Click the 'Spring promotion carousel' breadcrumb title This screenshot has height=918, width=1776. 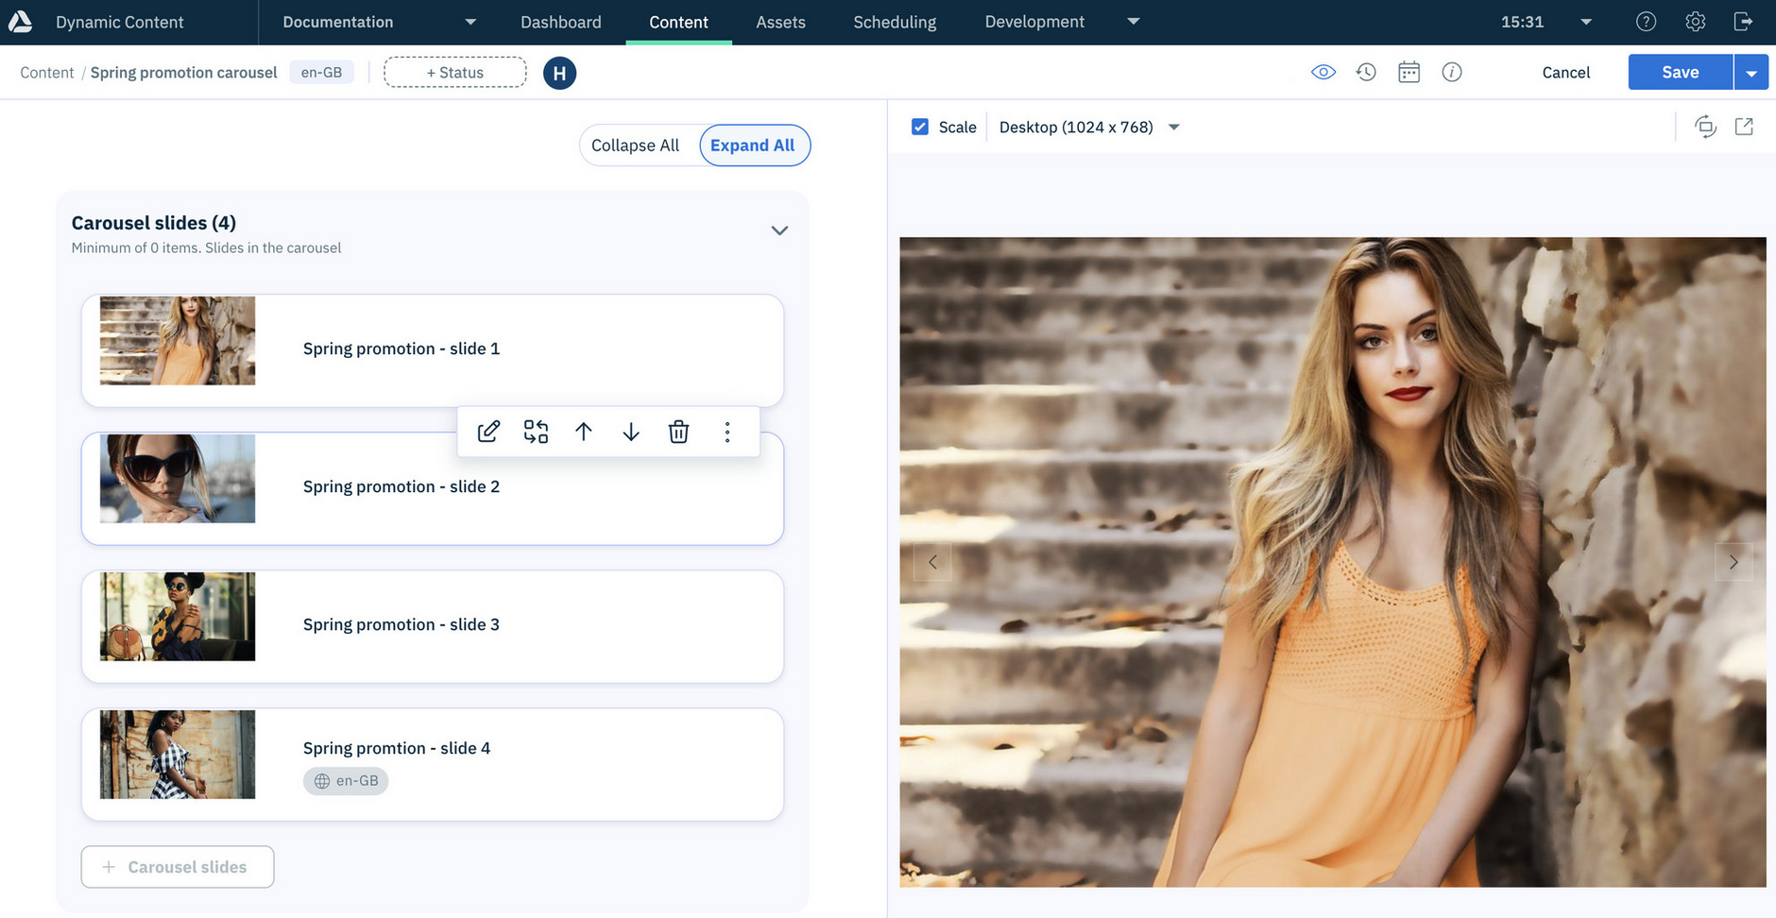pyautogui.click(x=184, y=73)
